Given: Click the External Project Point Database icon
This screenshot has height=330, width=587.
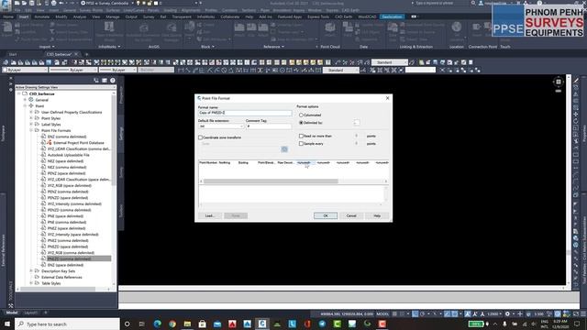Looking at the screenshot, I should point(49,143).
